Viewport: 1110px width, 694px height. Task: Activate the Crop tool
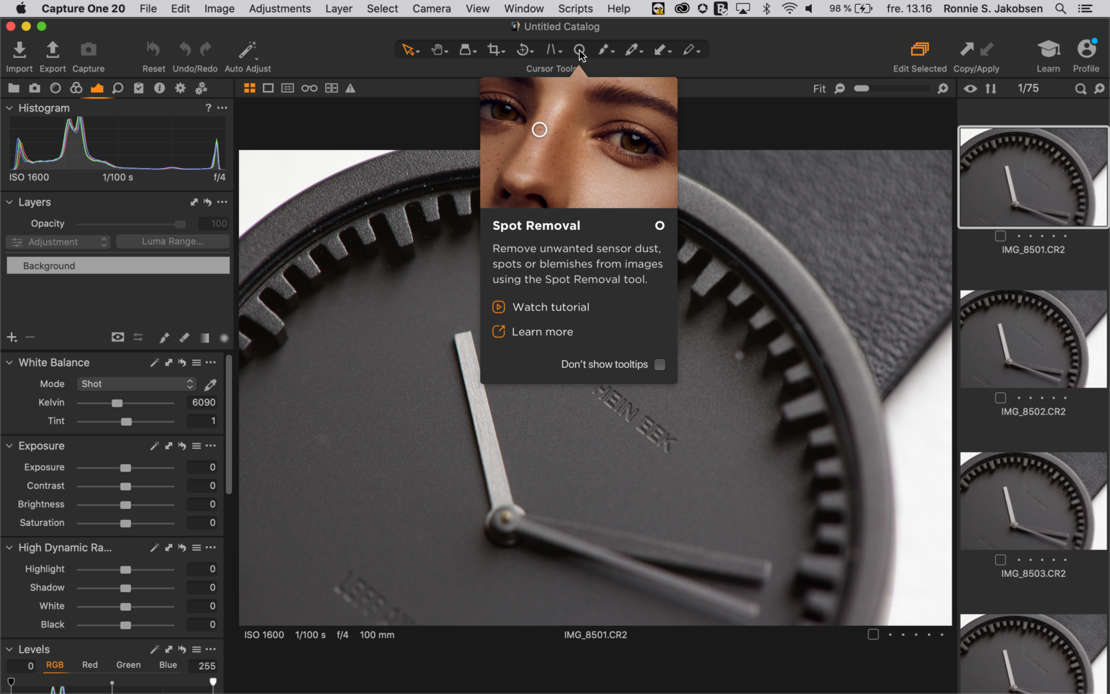[495, 50]
